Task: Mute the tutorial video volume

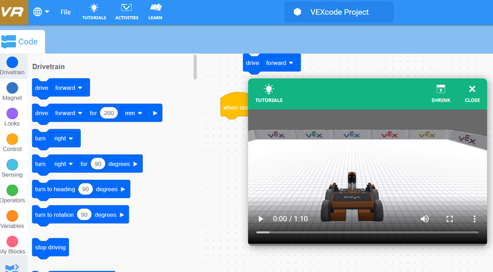Action: [425, 219]
